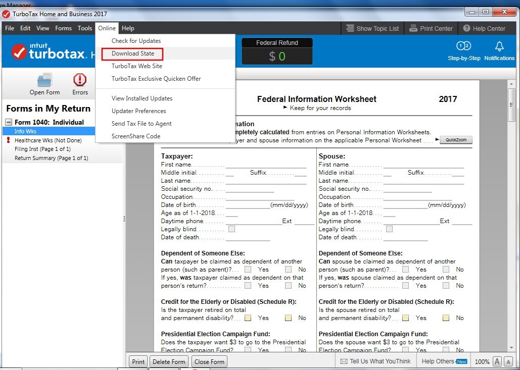This screenshot has height=370, width=520.
Task: Choose TurboTax Exclusive Quicken Offer
Action: pyautogui.click(x=165, y=79)
